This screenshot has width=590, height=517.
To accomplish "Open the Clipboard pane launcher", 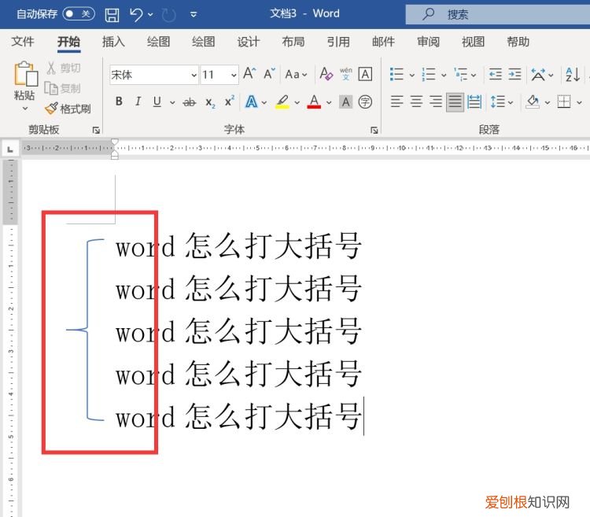I will click(96, 130).
